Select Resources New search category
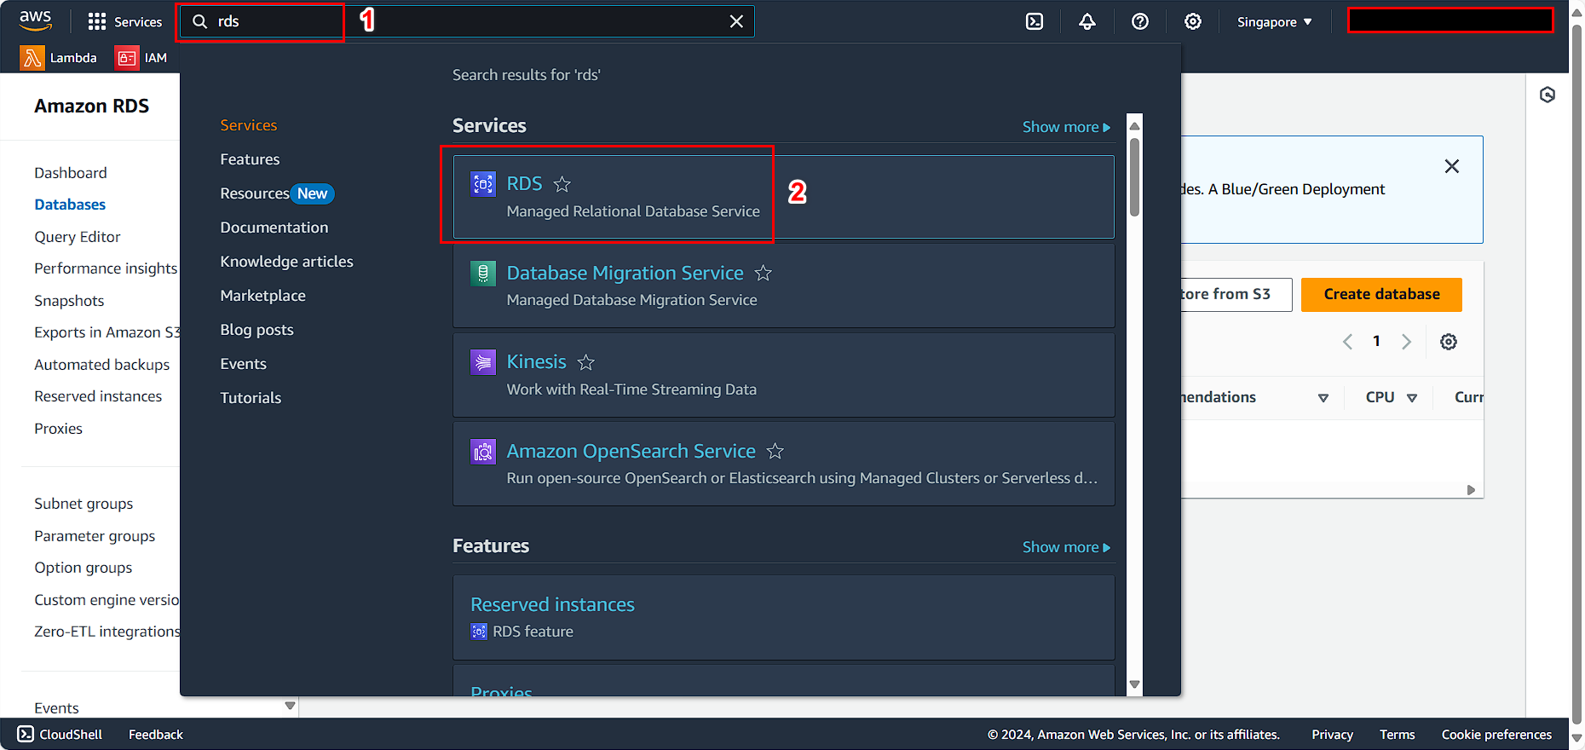Screen dimensions: 1585x750 point(277,193)
